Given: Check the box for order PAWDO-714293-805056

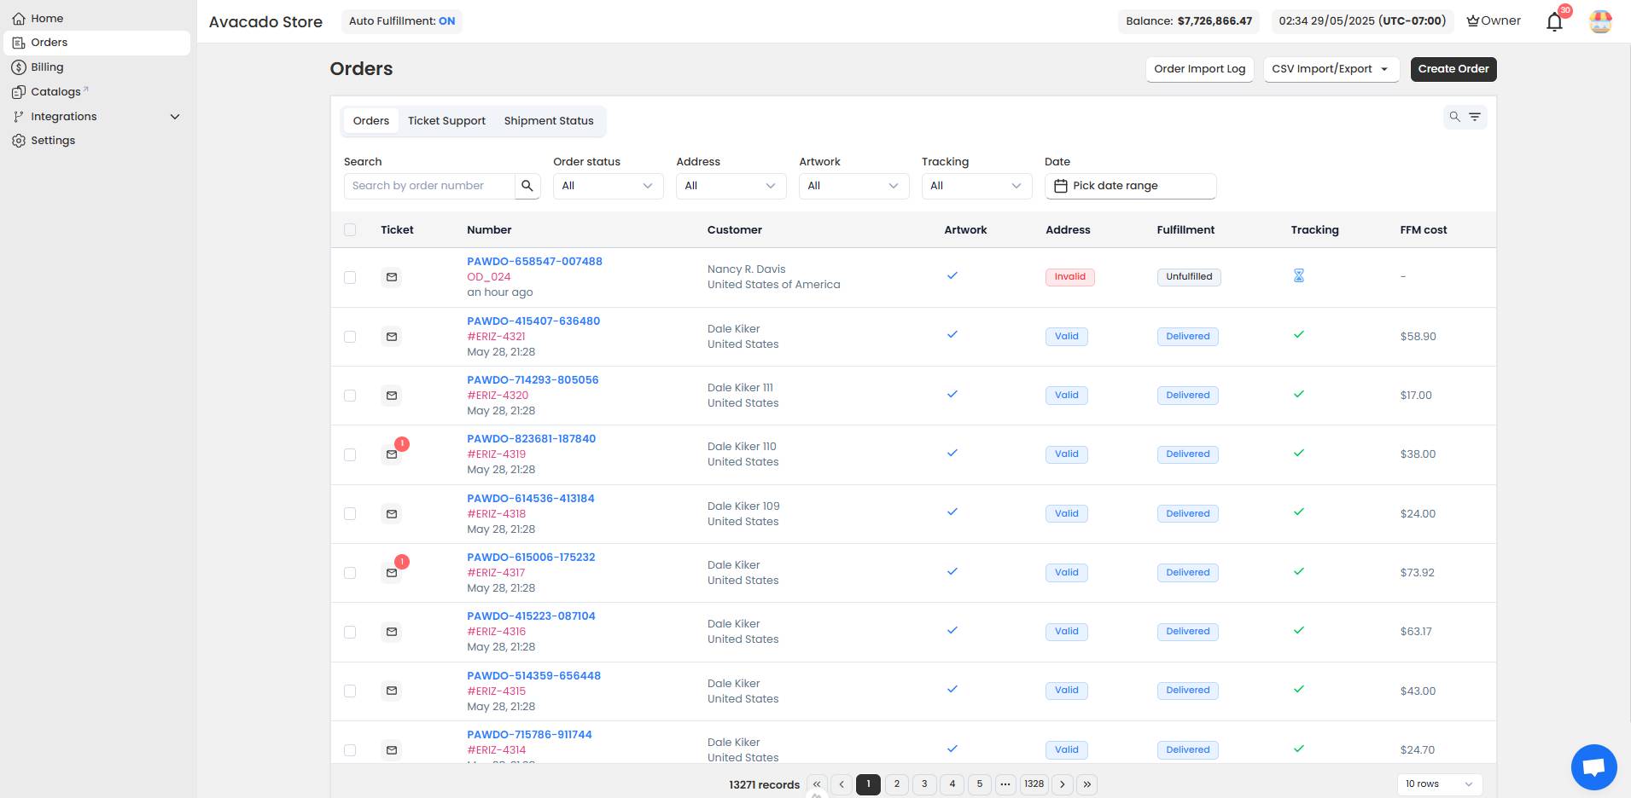Looking at the screenshot, I should click(350, 396).
